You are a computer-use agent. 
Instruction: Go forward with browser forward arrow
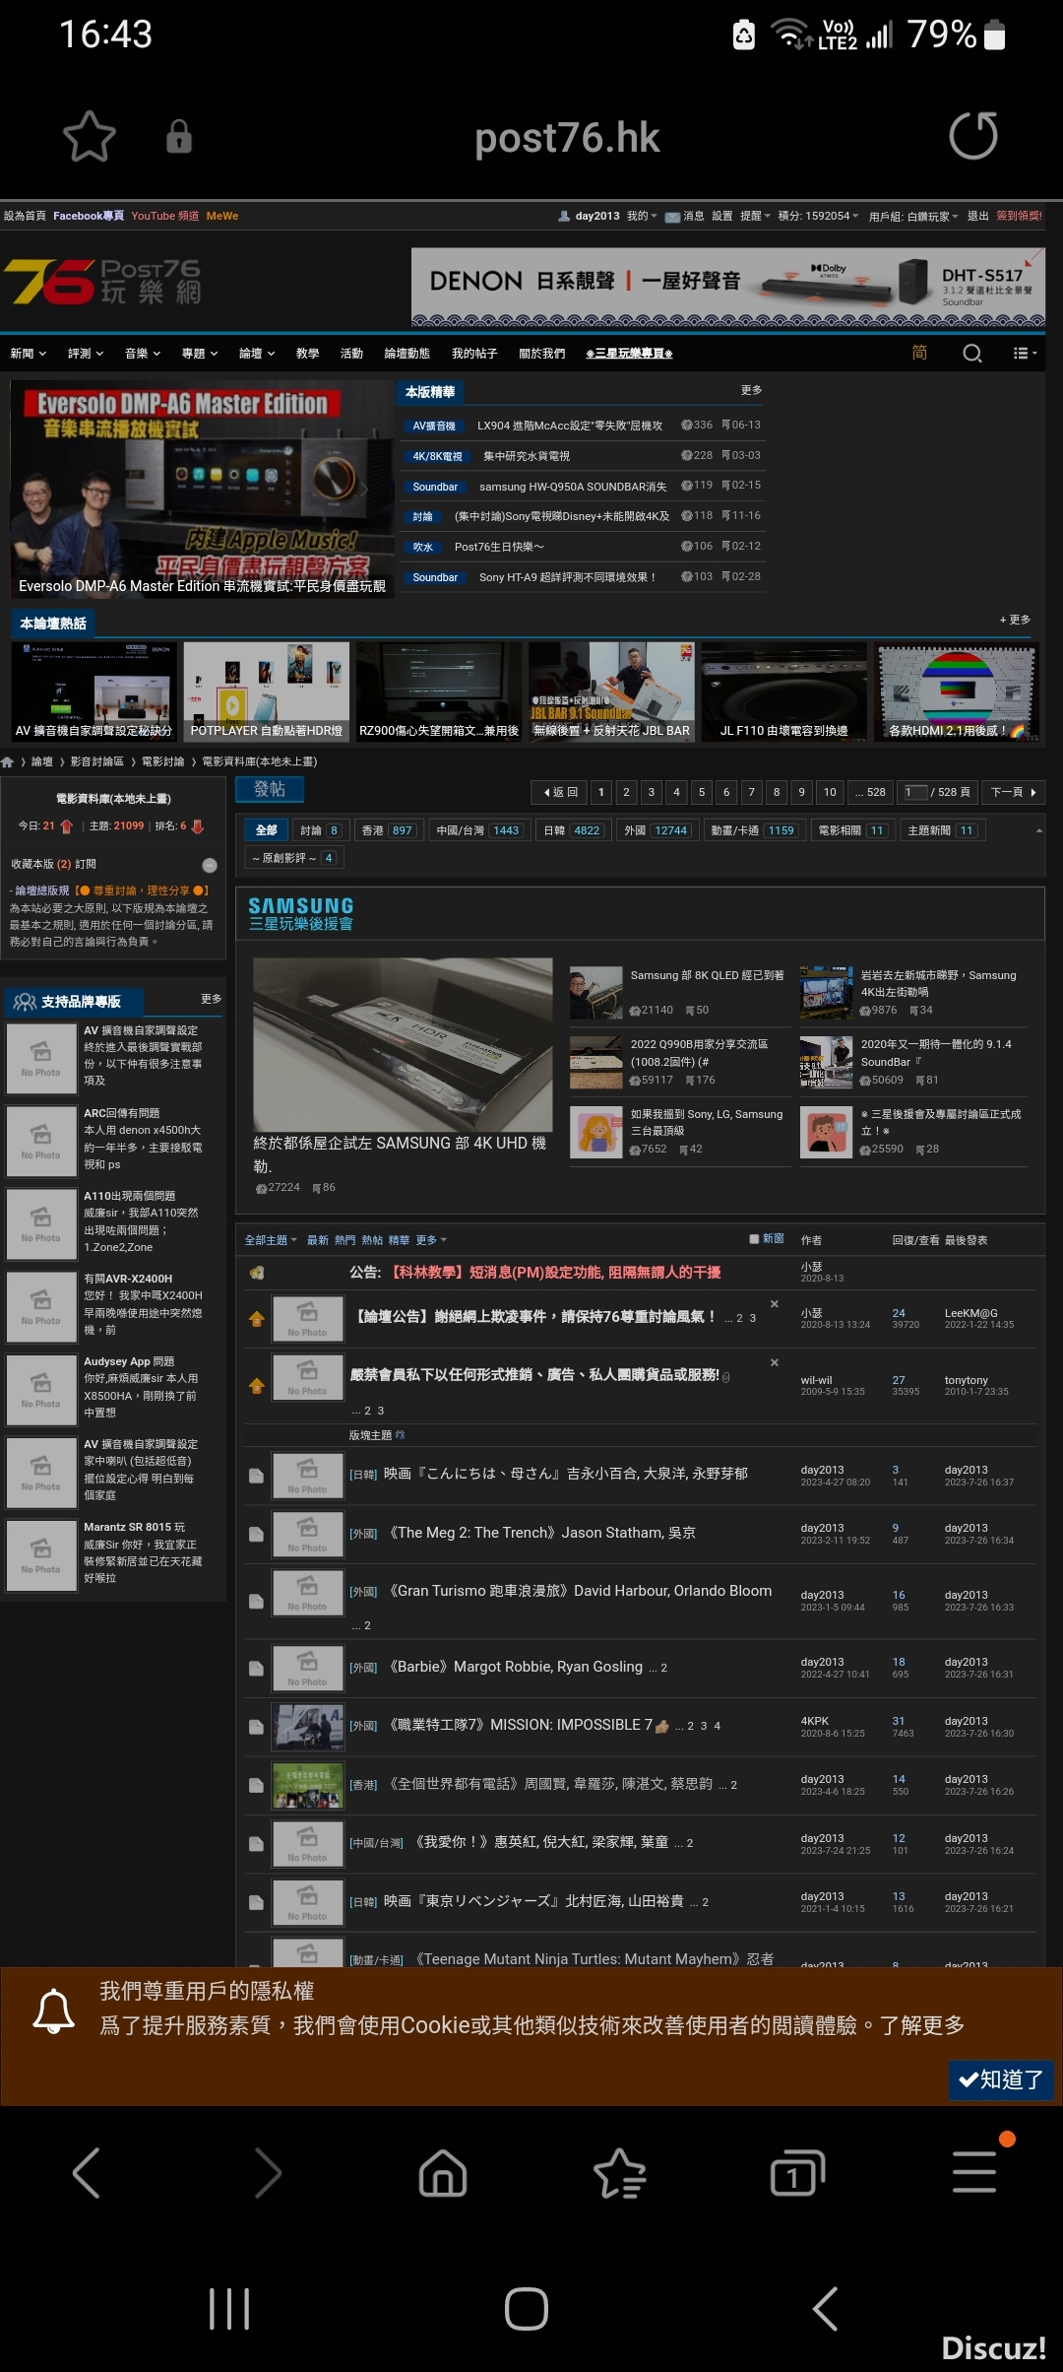[x=268, y=2173]
